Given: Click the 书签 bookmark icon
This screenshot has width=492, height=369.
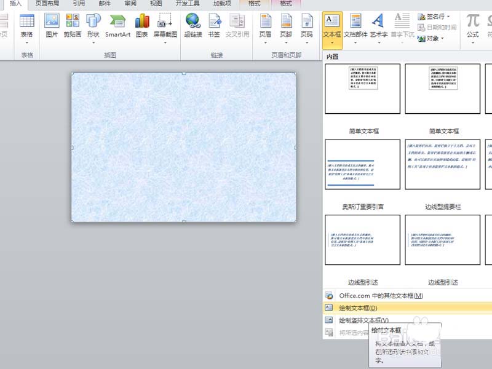Looking at the screenshot, I should (x=214, y=25).
